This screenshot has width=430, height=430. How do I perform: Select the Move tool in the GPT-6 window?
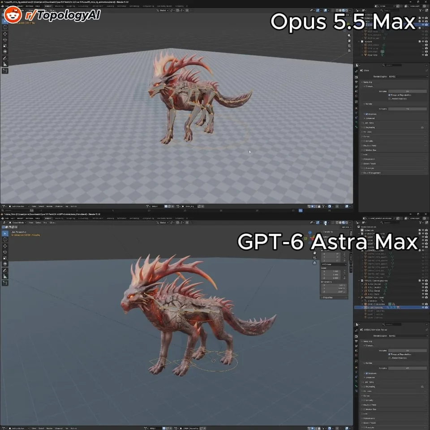click(x=5, y=246)
